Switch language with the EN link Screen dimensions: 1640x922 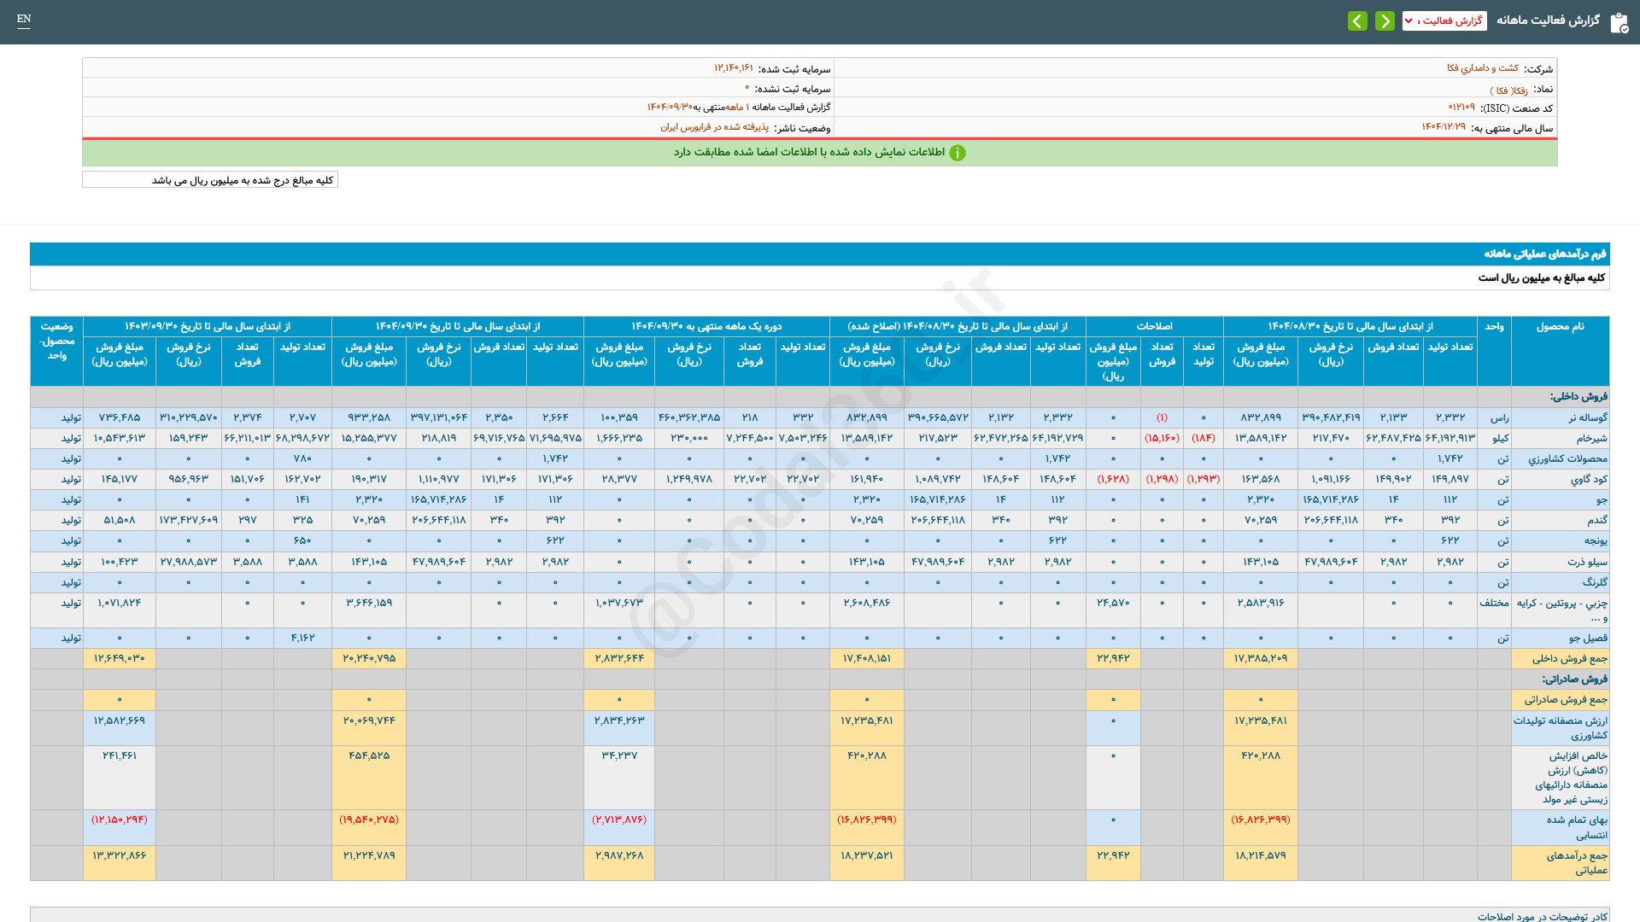[24, 19]
